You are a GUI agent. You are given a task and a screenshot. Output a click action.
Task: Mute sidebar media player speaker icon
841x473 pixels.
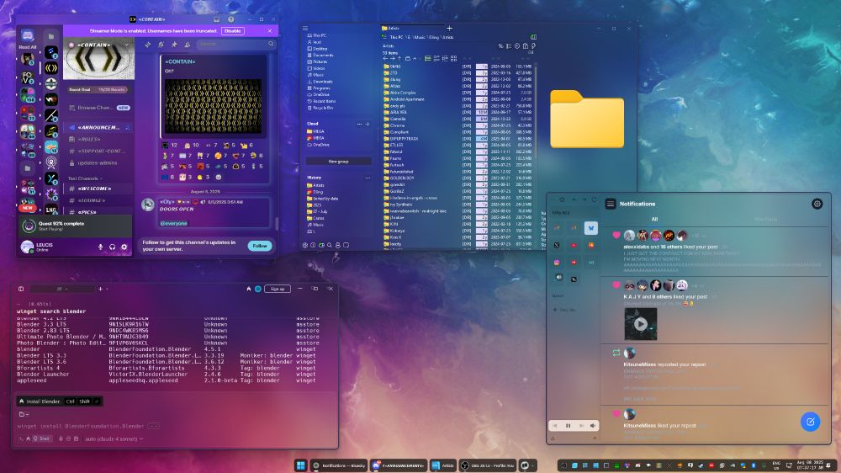pos(593,426)
